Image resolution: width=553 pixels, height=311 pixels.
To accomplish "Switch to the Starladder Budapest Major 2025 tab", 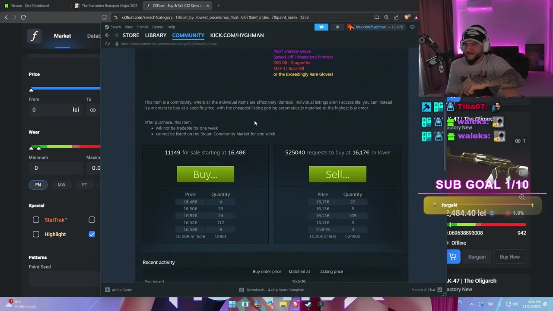I will tap(106, 6).
